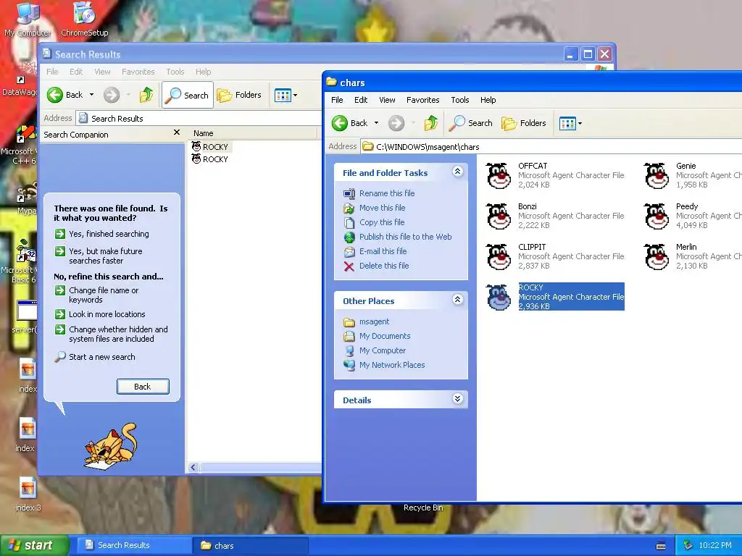
Task: Toggle Search pane in Search Results toolbar
Action: point(188,95)
